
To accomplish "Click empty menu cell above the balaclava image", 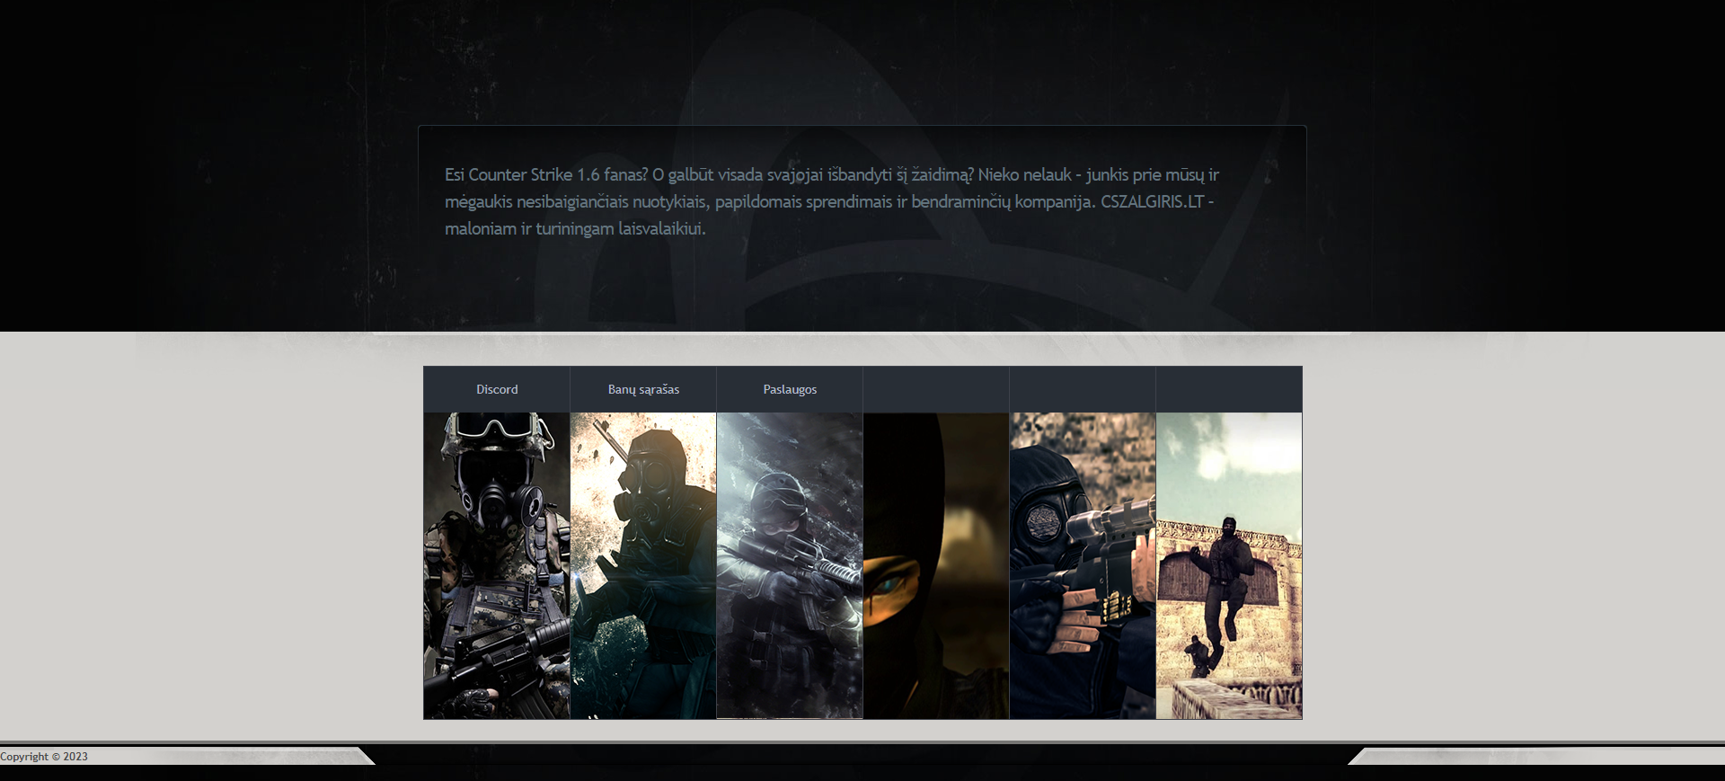I will (x=936, y=389).
